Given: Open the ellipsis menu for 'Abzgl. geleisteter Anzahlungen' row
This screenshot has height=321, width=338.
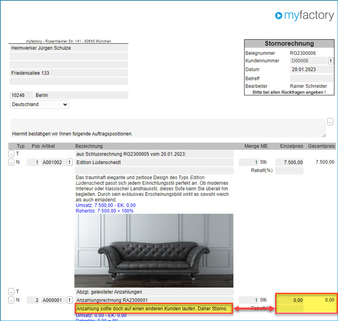Looking at the screenshot, I should pos(11,292).
